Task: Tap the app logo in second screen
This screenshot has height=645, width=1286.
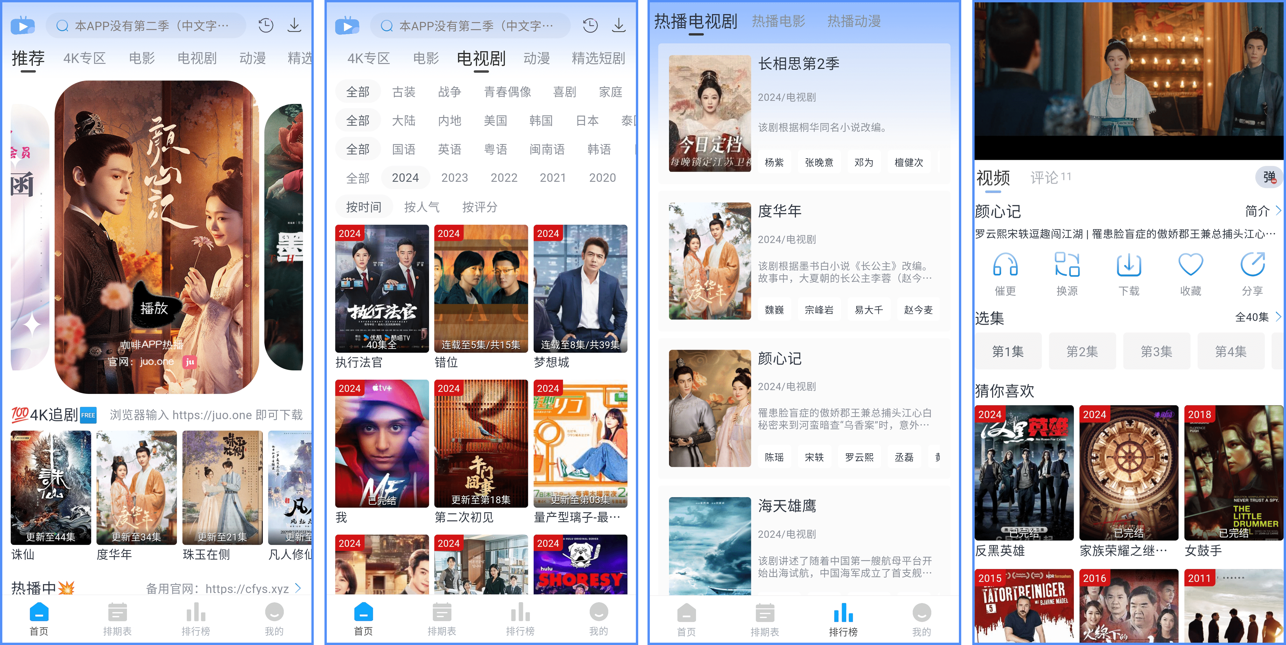Action: [x=347, y=26]
